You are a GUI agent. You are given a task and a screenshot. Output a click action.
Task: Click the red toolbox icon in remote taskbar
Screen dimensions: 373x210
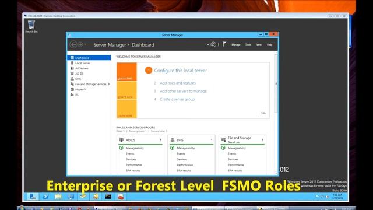pos(121,197)
